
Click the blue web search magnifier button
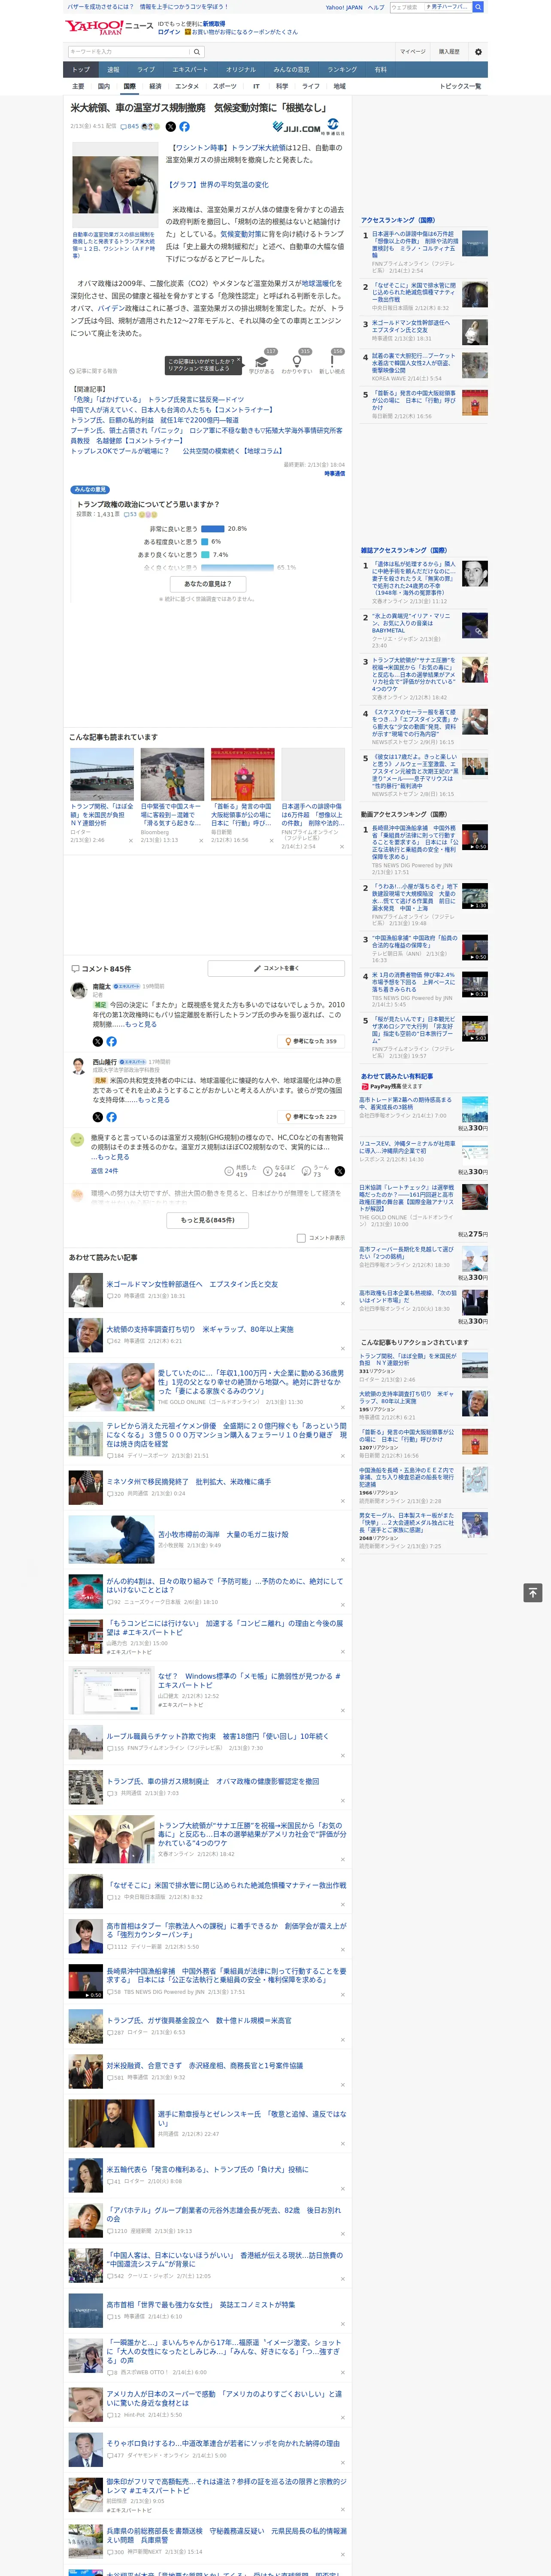coord(478,7)
